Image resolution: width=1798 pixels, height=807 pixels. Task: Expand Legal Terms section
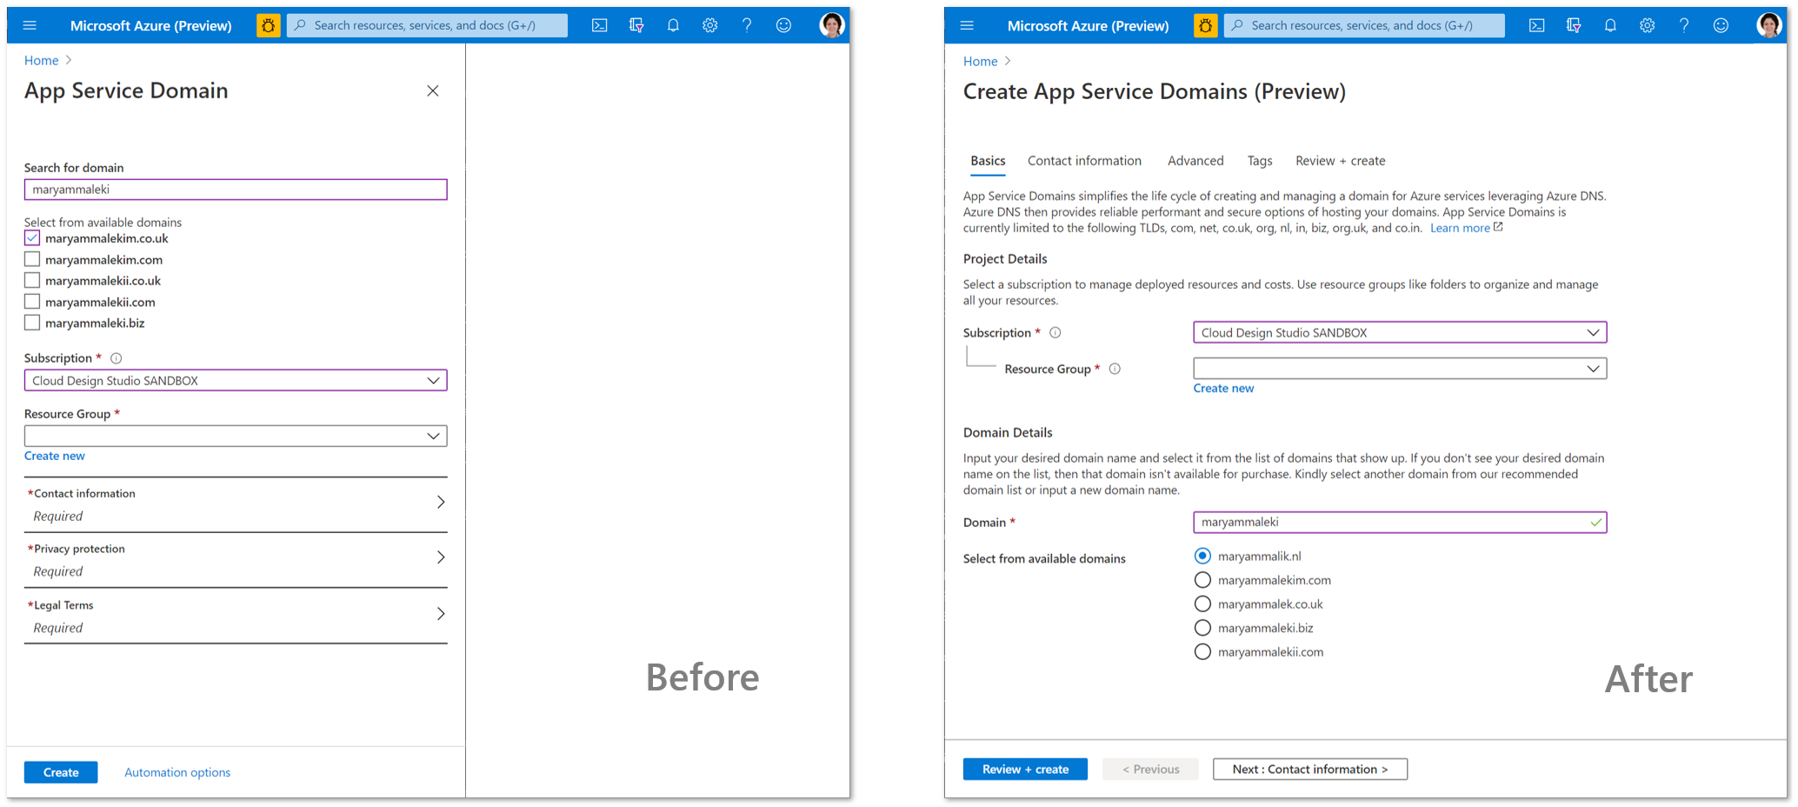(x=236, y=616)
